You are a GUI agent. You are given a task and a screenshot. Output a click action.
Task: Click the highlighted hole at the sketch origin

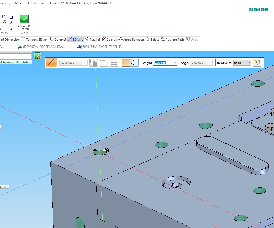pos(99,152)
